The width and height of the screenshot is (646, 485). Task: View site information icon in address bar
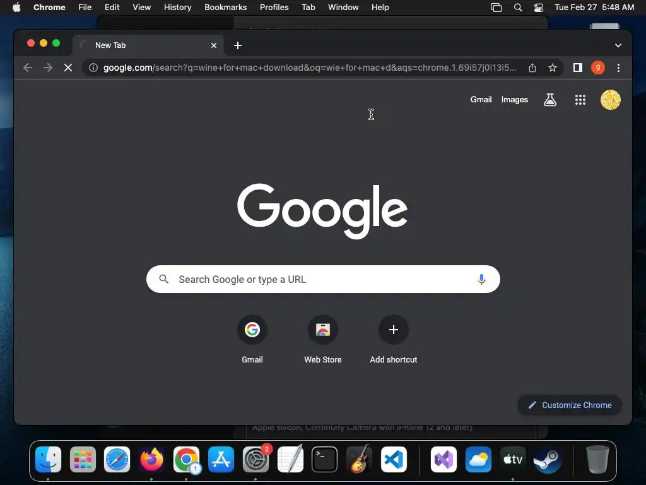93,68
